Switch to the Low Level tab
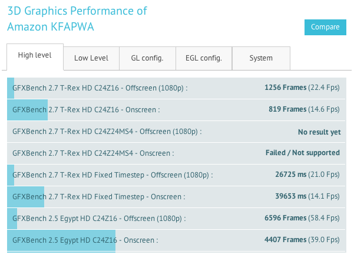This screenshot has width=354, height=258. click(x=91, y=58)
